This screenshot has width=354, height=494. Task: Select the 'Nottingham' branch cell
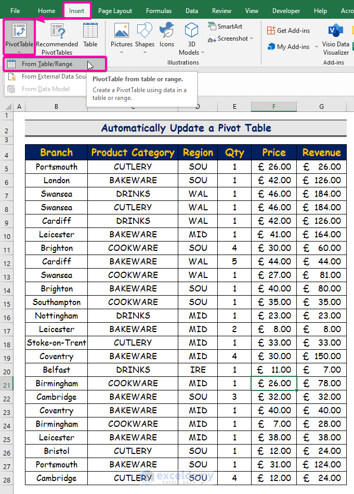(56, 315)
